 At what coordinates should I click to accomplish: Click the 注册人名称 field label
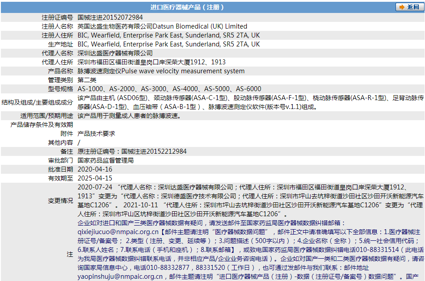tap(57, 26)
